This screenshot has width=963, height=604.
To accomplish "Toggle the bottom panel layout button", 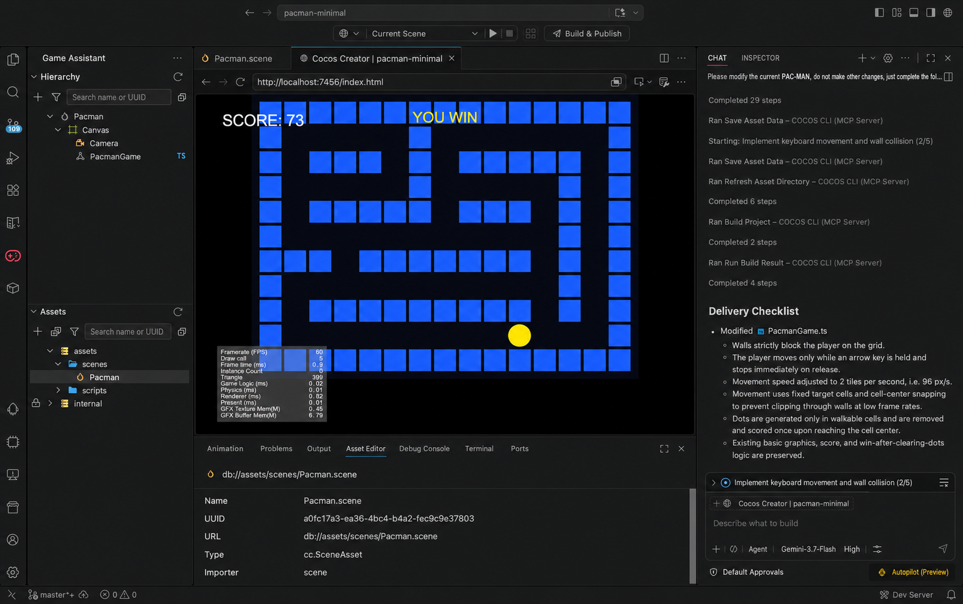I will pos(914,13).
